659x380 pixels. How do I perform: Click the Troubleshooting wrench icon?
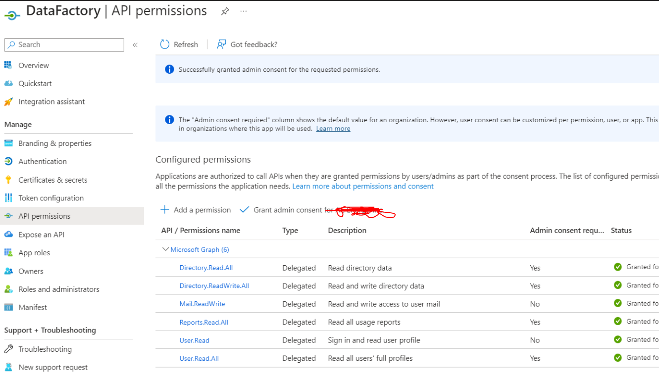coord(8,349)
